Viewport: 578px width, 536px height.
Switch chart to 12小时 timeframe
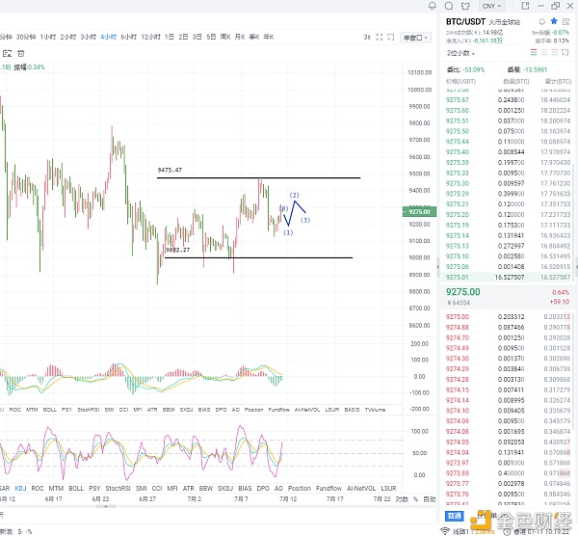tap(151, 37)
